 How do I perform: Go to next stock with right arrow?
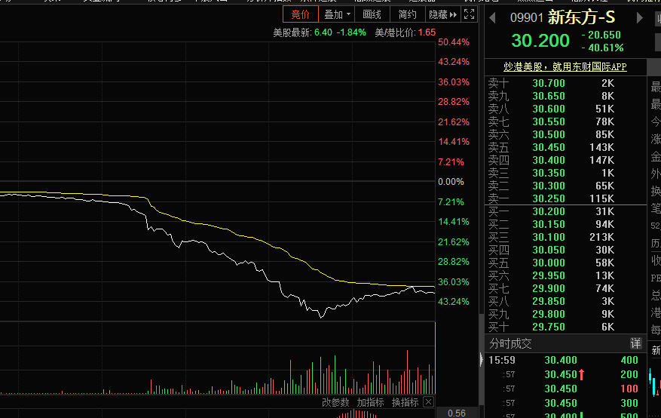(639, 17)
